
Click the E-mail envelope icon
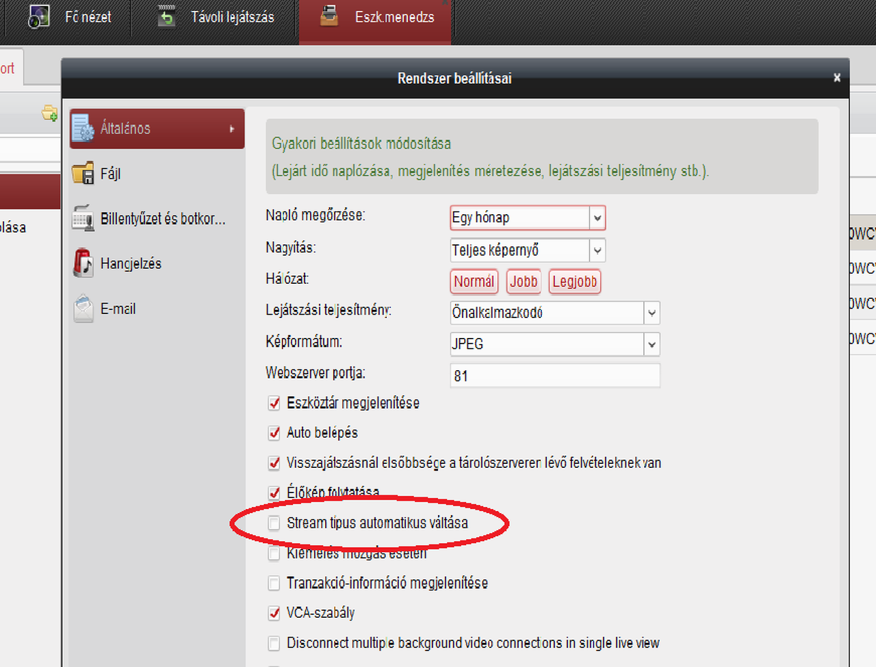pyautogui.click(x=83, y=309)
